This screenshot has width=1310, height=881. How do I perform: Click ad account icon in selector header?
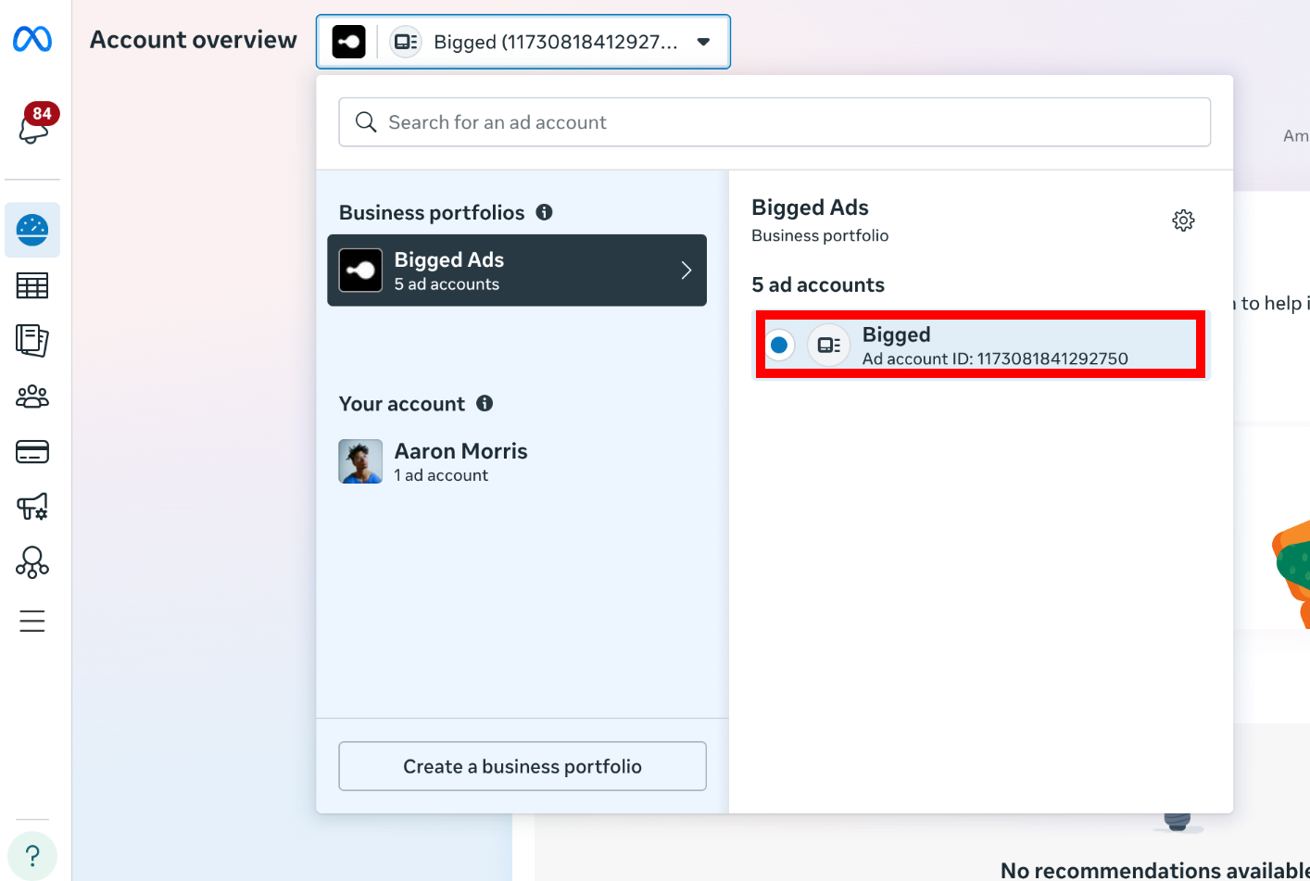(406, 42)
